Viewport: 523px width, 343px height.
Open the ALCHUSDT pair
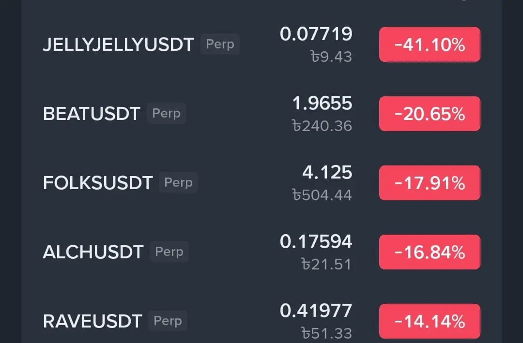[93, 253]
